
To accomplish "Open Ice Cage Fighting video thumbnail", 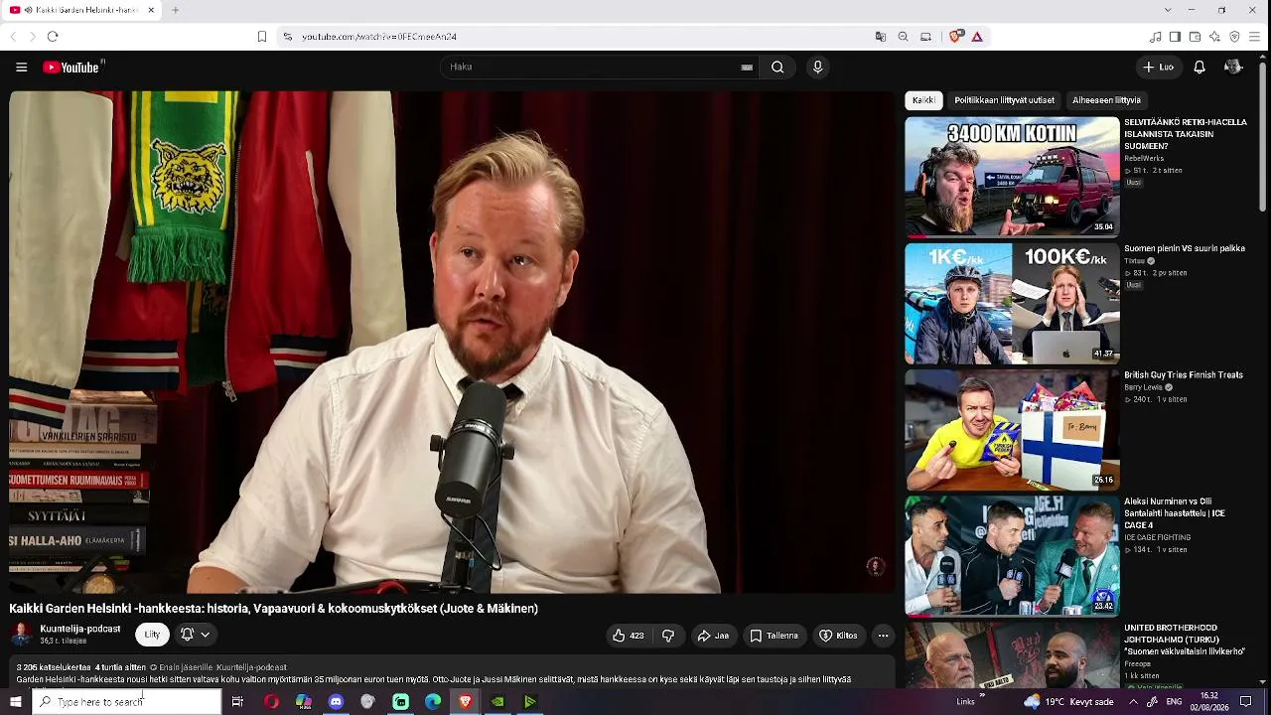I will click(1012, 556).
